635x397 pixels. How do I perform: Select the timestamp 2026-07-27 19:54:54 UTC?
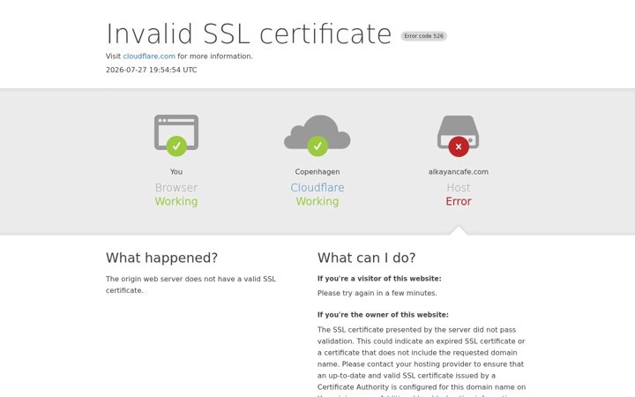[152, 70]
